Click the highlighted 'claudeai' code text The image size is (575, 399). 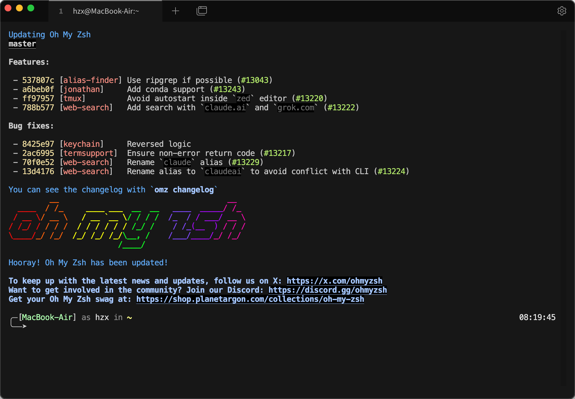coord(223,172)
